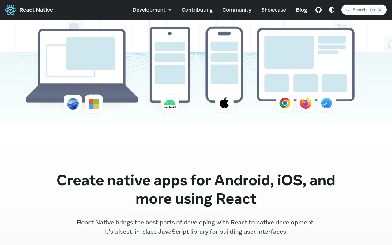
Task: Click the Chrome browser icon
Action: (x=285, y=103)
